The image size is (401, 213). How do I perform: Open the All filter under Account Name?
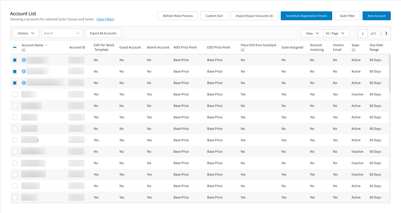click(23, 50)
